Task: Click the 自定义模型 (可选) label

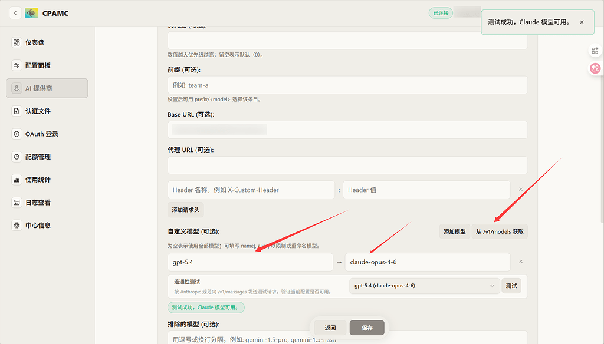Action: 193,231
